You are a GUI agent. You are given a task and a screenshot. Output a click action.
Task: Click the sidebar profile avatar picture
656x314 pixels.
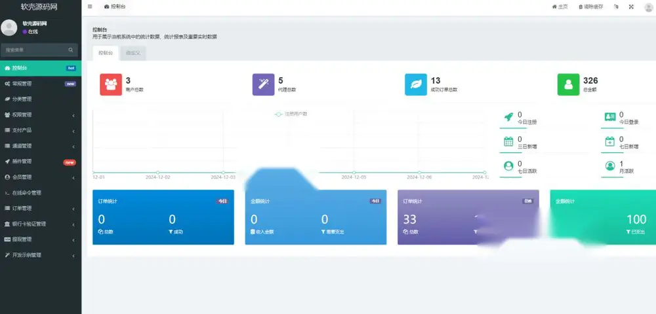click(x=9, y=27)
